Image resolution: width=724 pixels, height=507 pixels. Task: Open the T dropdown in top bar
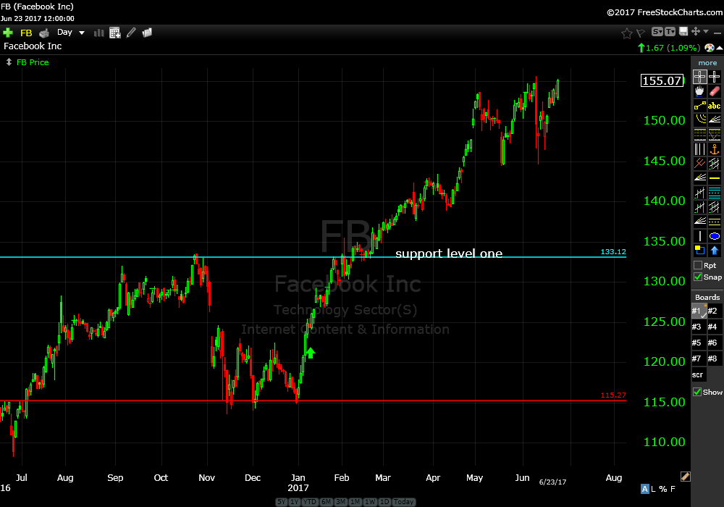coord(670,32)
